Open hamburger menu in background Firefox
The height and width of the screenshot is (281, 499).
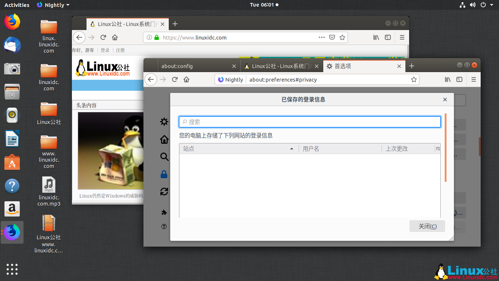pyautogui.click(x=402, y=37)
